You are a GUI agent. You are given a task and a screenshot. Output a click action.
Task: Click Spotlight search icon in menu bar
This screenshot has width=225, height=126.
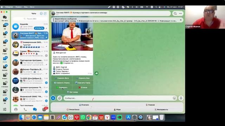[x=156, y=7]
